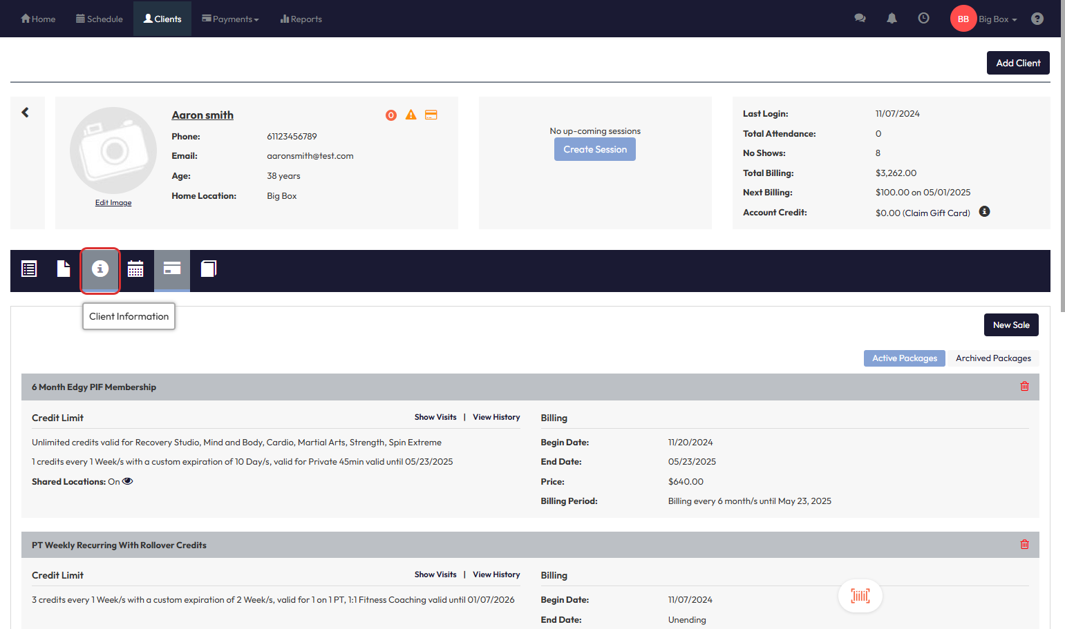The height and width of the screenshot is (629, 1065).
Task: Select the list summary icon tab
Action: pyautogui.click(x=29, y=269)
